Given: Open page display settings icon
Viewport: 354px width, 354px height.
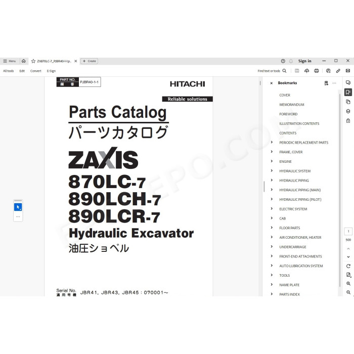Looking at the screenshot, I should pos(348,275).
